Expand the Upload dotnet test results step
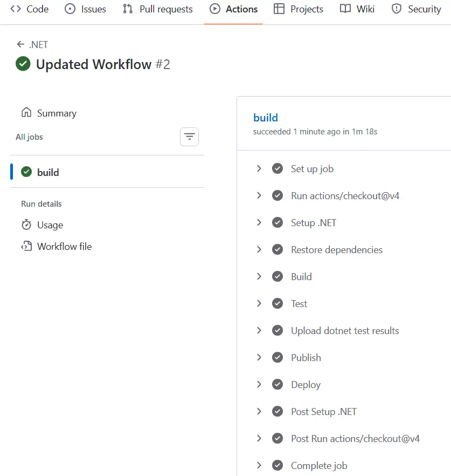The width and height of the screenshot is (451, 476). (x=259, y=330)
